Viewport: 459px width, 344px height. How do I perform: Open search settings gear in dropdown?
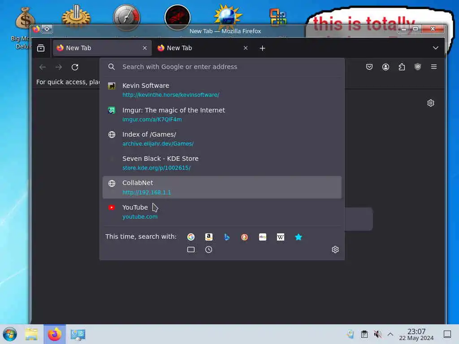tap(335, 249)
